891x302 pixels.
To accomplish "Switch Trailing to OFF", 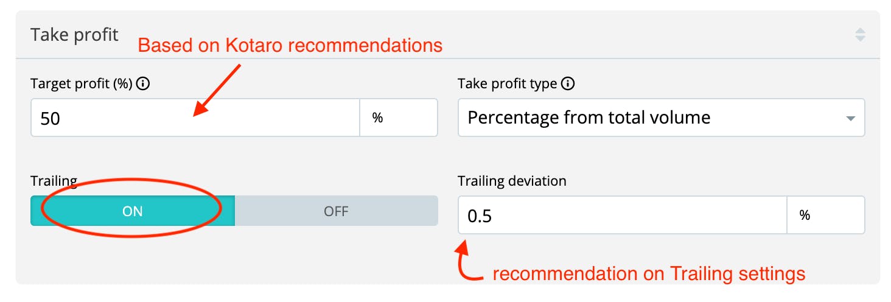I will [336, 211].
